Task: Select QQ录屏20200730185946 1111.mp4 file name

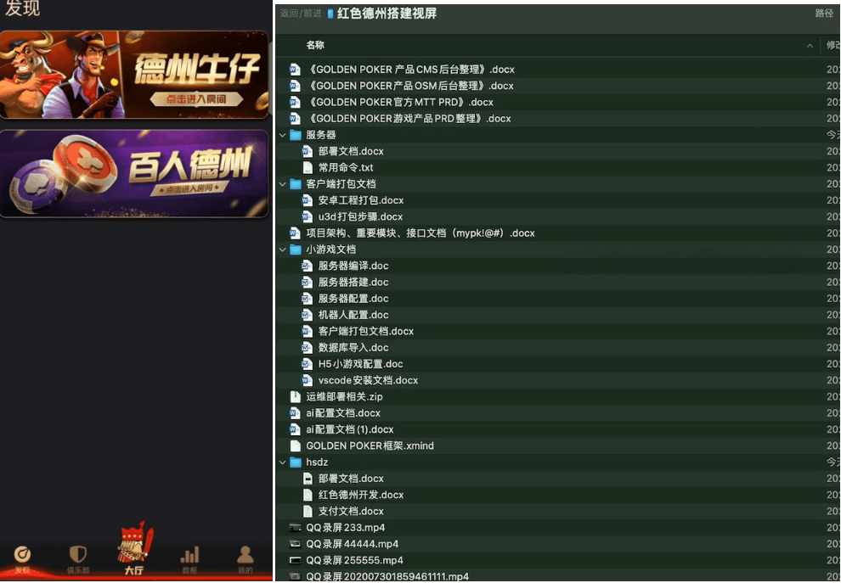Action: 387,576
